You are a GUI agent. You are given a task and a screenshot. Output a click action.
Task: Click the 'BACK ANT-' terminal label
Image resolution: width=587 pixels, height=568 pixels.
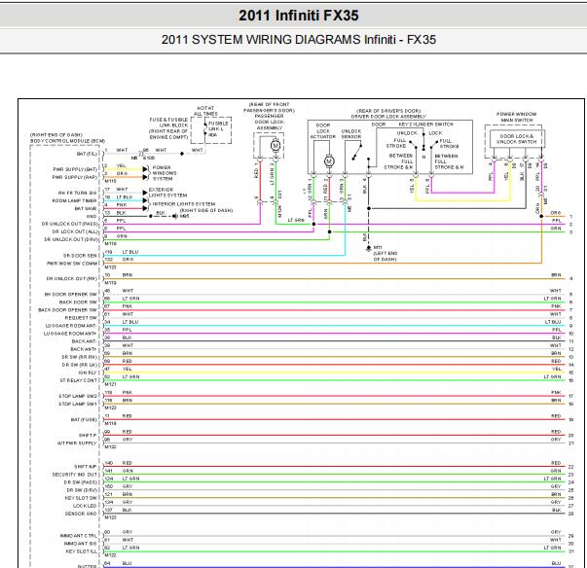pyautogui.click(x=84, y=341)
